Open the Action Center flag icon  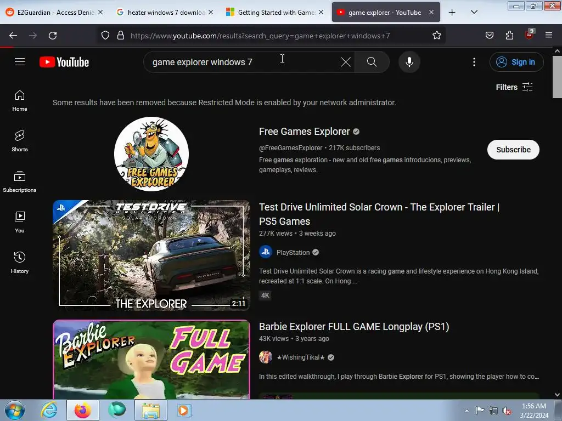(x=480, y=411)
